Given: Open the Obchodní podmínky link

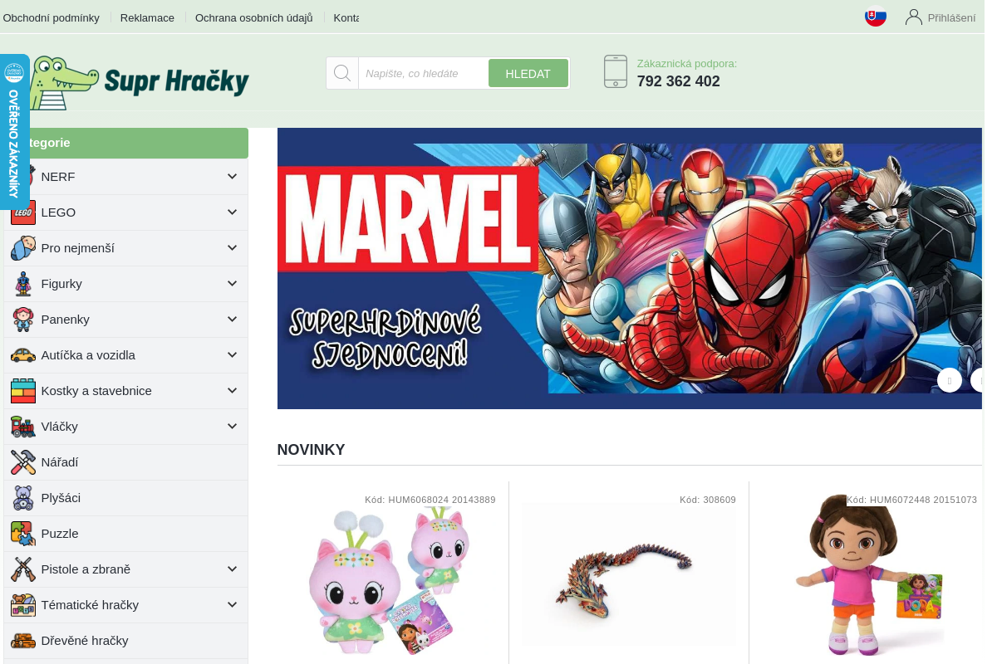Looking at the screenshot, I should point(52,17).
